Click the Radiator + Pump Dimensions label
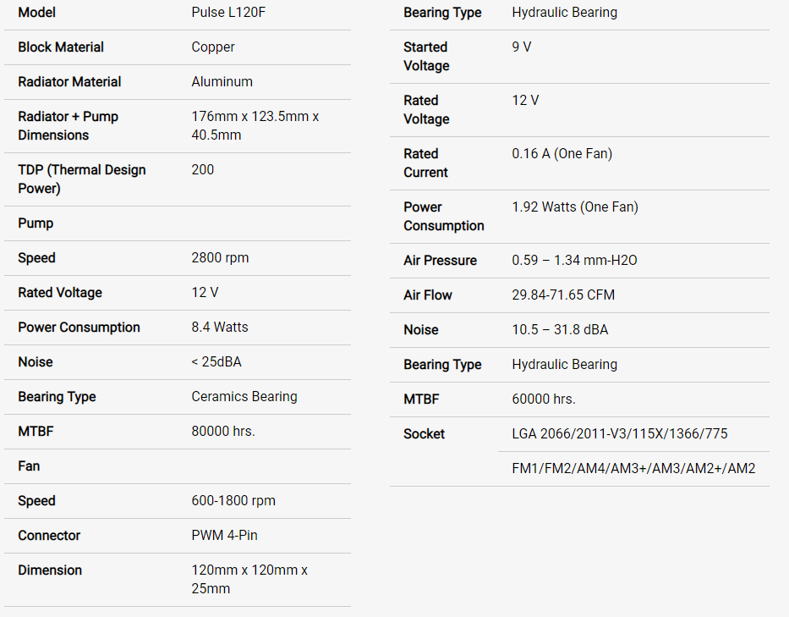The height and width of the screenshot is (617, 789). [68, 126]
